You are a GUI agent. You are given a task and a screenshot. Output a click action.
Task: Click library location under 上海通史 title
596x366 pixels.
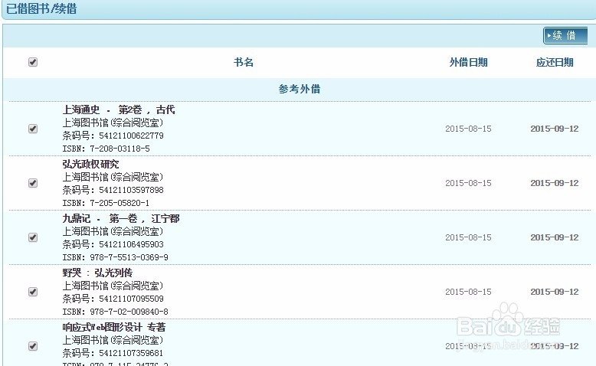click(x=113, y=123)
